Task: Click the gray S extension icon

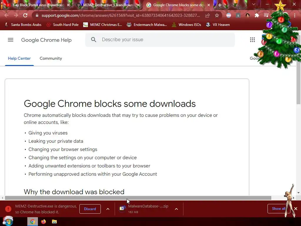Action: click(238, 15)
